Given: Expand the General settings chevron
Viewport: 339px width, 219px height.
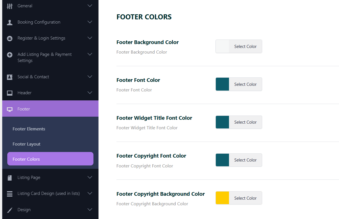Looking at the screenshot, I should coord(90,6).
